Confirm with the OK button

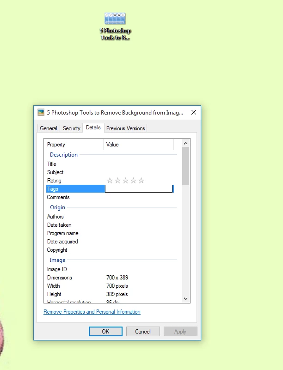pos(105,331)
